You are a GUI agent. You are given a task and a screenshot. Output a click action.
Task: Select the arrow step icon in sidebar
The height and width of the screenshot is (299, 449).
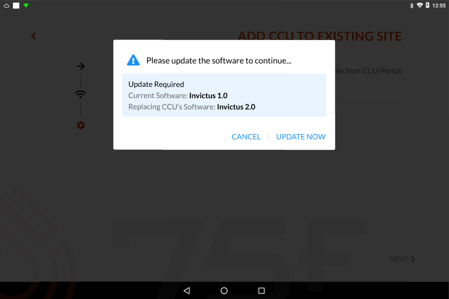click(81, 66)
